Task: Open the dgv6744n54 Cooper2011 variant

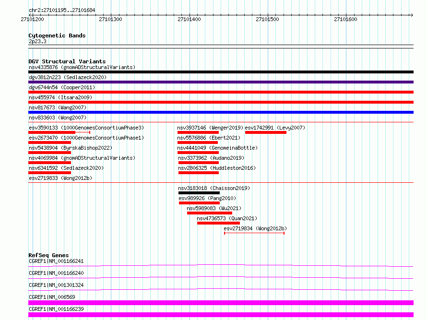Action: pyautogui.click(x=62, y=87)
